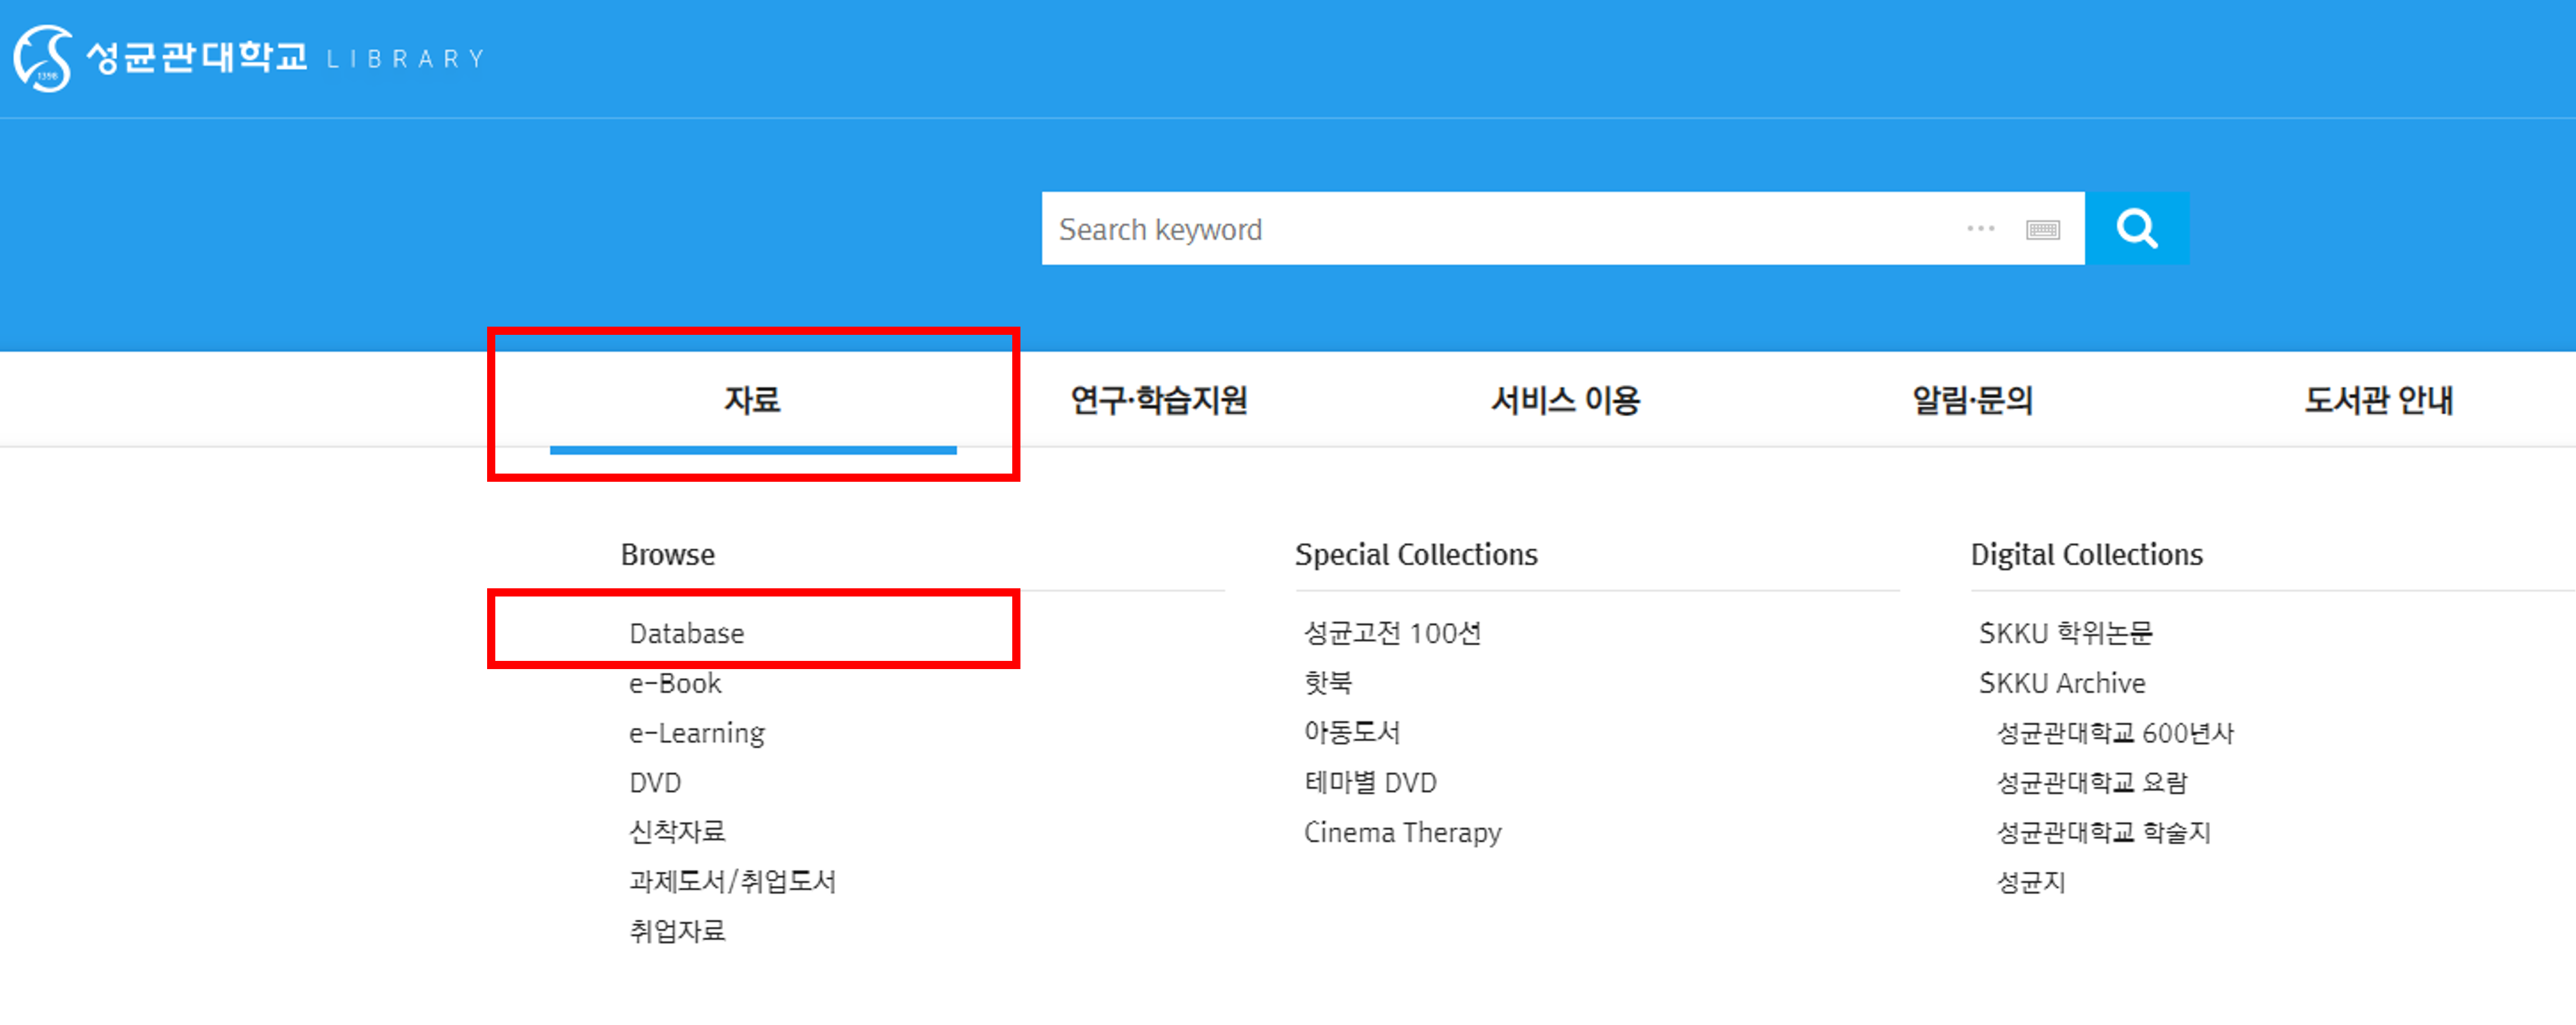This screenshot has width=2576, height=1025.
Task: Open the e-Book link
Action: coord(675,683)
